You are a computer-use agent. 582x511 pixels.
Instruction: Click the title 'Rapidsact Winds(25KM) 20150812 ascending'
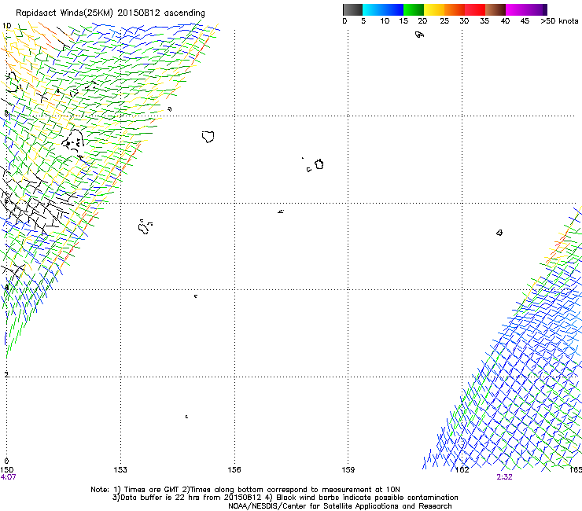(x=110, y=13)
